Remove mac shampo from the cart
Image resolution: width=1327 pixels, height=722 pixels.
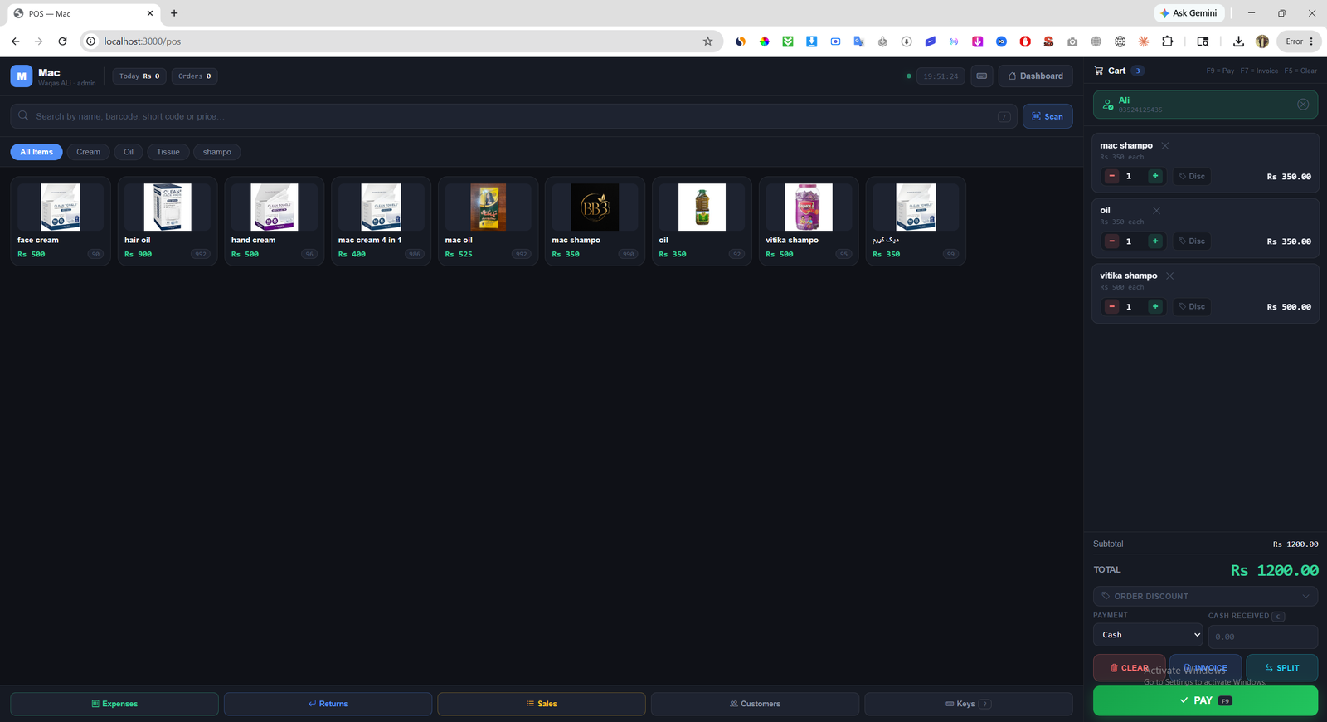coord(1165,145)
